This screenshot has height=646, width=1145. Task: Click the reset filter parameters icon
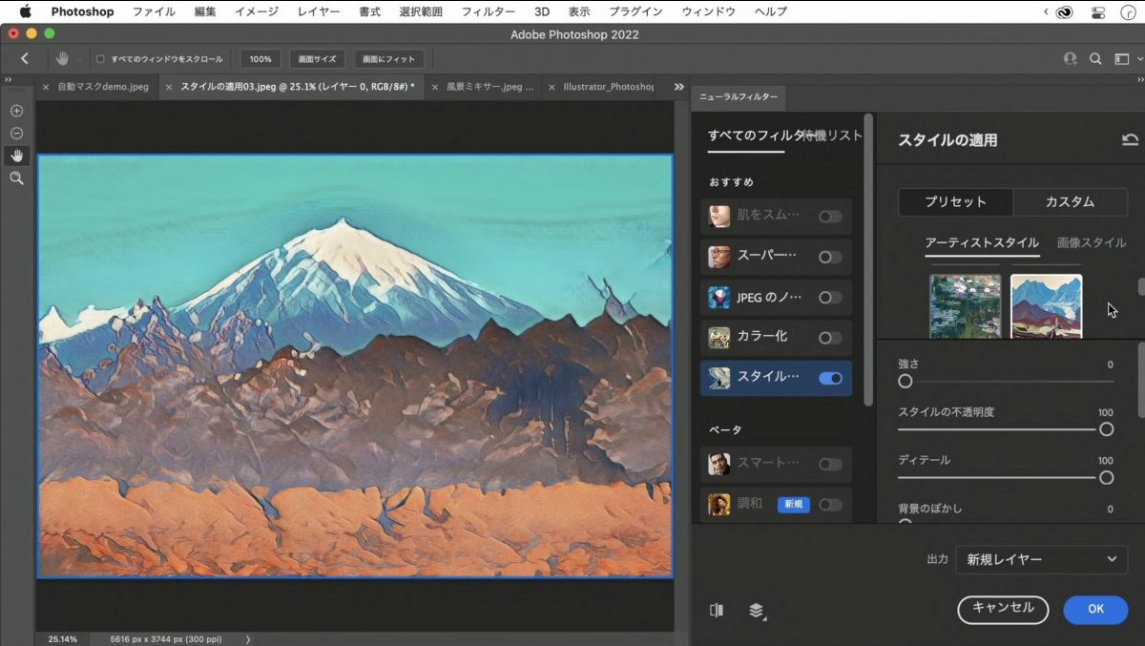(1130, 140)
